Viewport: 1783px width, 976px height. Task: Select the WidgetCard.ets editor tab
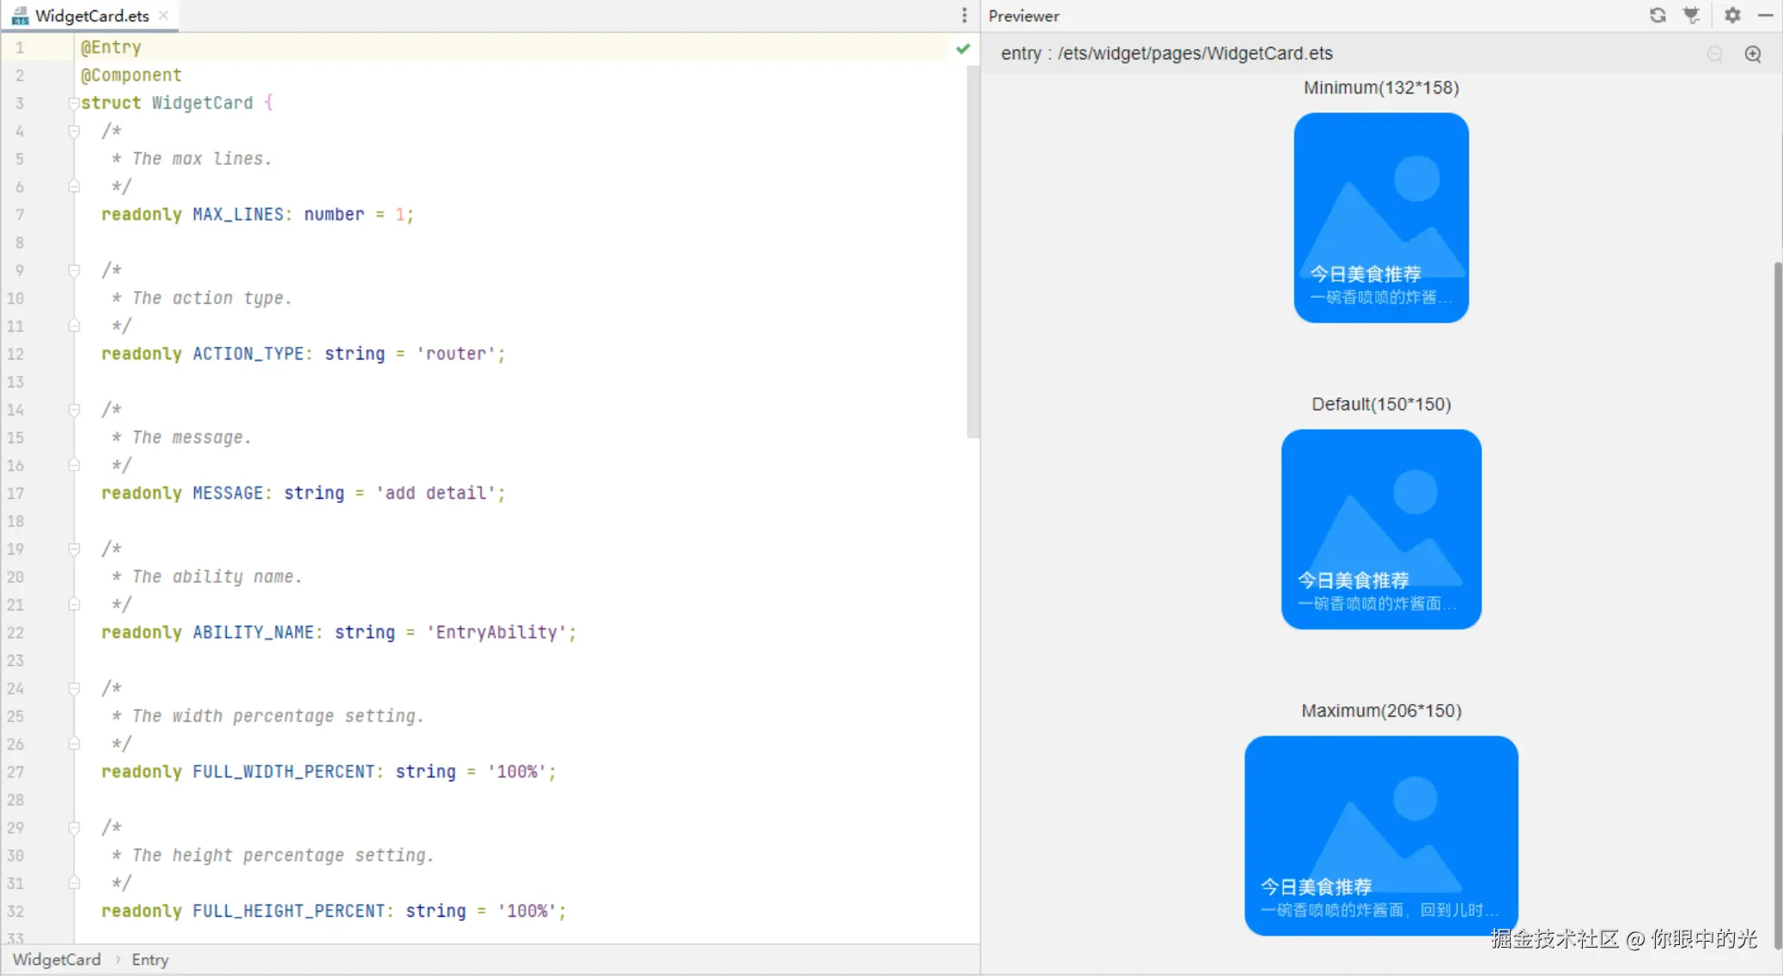pos(91,15)
